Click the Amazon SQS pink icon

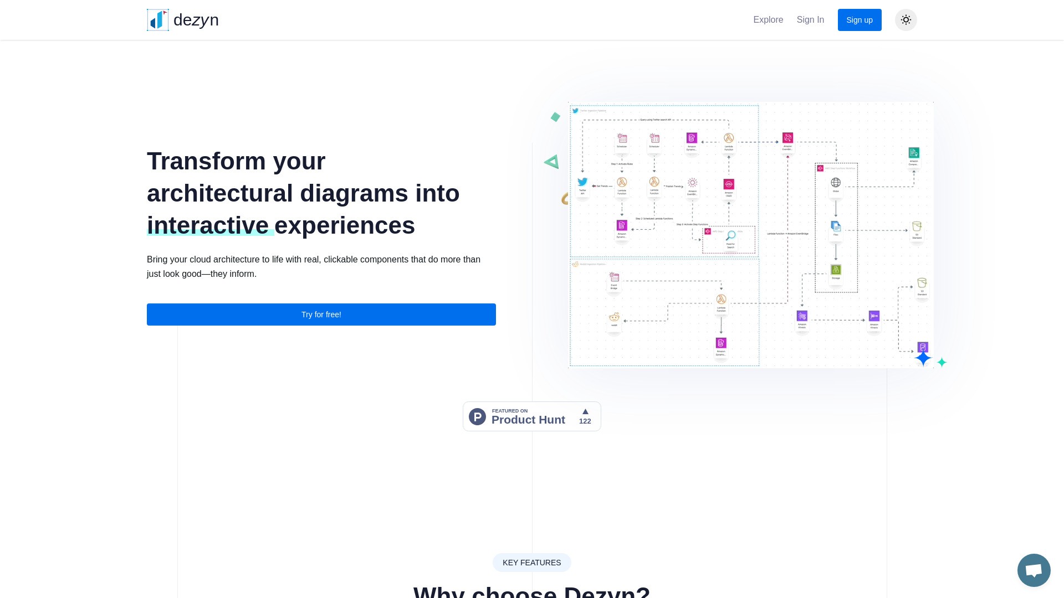[729, 184]
